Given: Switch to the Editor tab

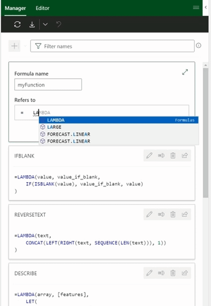Looking at the screenshot, I should coord(42,8).
